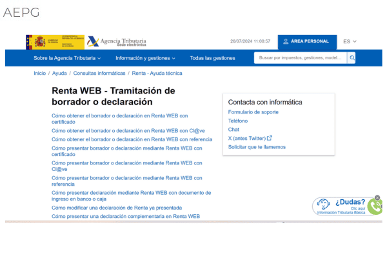387x258 pixels.
Task: Open Teléfono contact link
Action: [x=238, y=121]
